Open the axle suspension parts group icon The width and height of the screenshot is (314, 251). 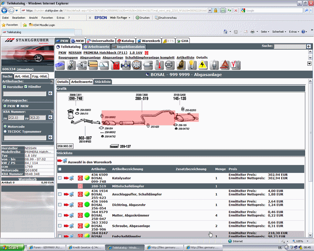126,65
